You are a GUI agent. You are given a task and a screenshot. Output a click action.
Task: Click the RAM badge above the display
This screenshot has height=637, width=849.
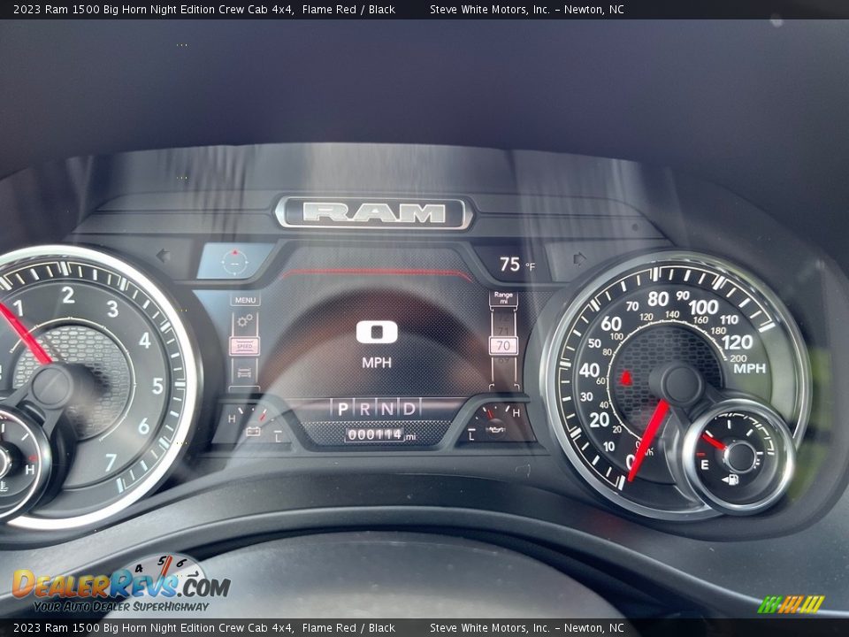tap(374, 213)
